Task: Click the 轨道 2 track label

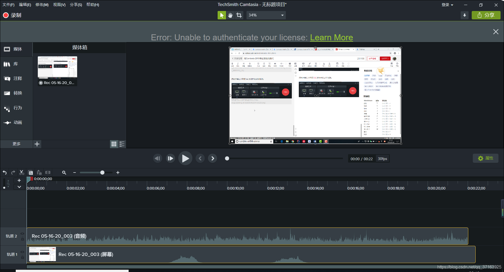Action: click(11, 236)
